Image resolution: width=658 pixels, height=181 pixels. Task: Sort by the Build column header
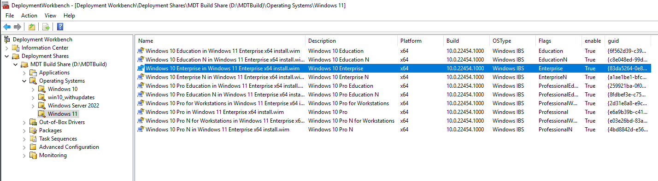click(x=466, y=41)
